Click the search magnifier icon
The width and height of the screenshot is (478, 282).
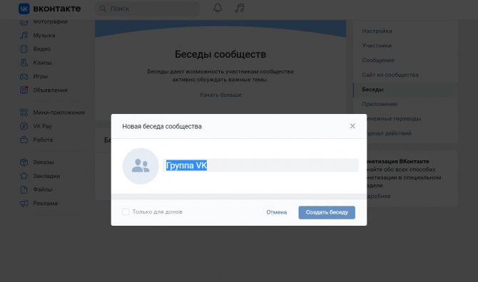[103, 9]
